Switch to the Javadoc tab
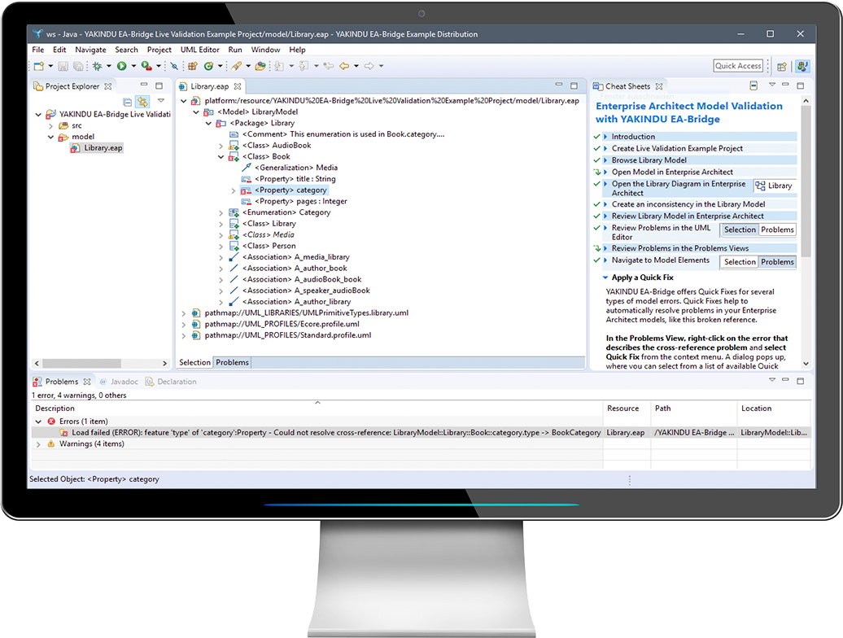 pyautogui.click(x=120, y=382)
